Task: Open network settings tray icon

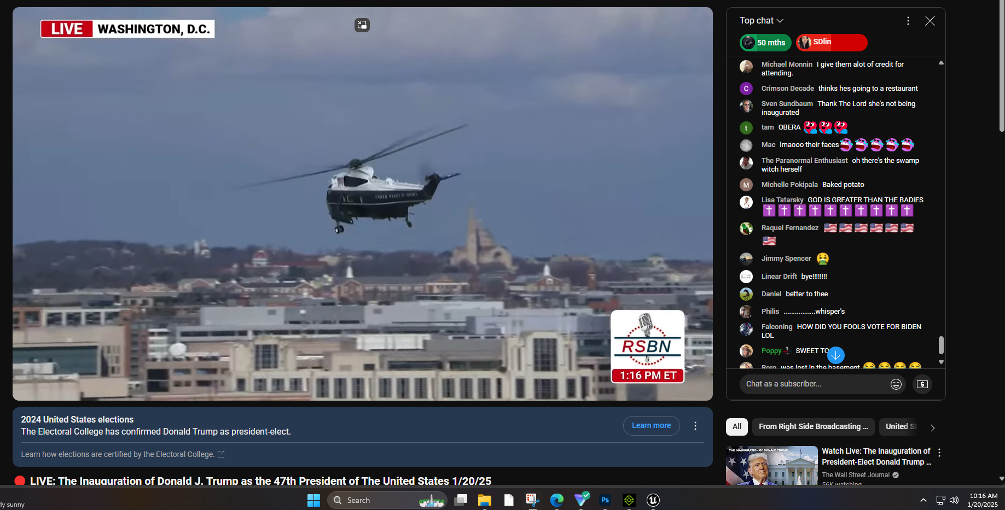Action: click(940, 500)
